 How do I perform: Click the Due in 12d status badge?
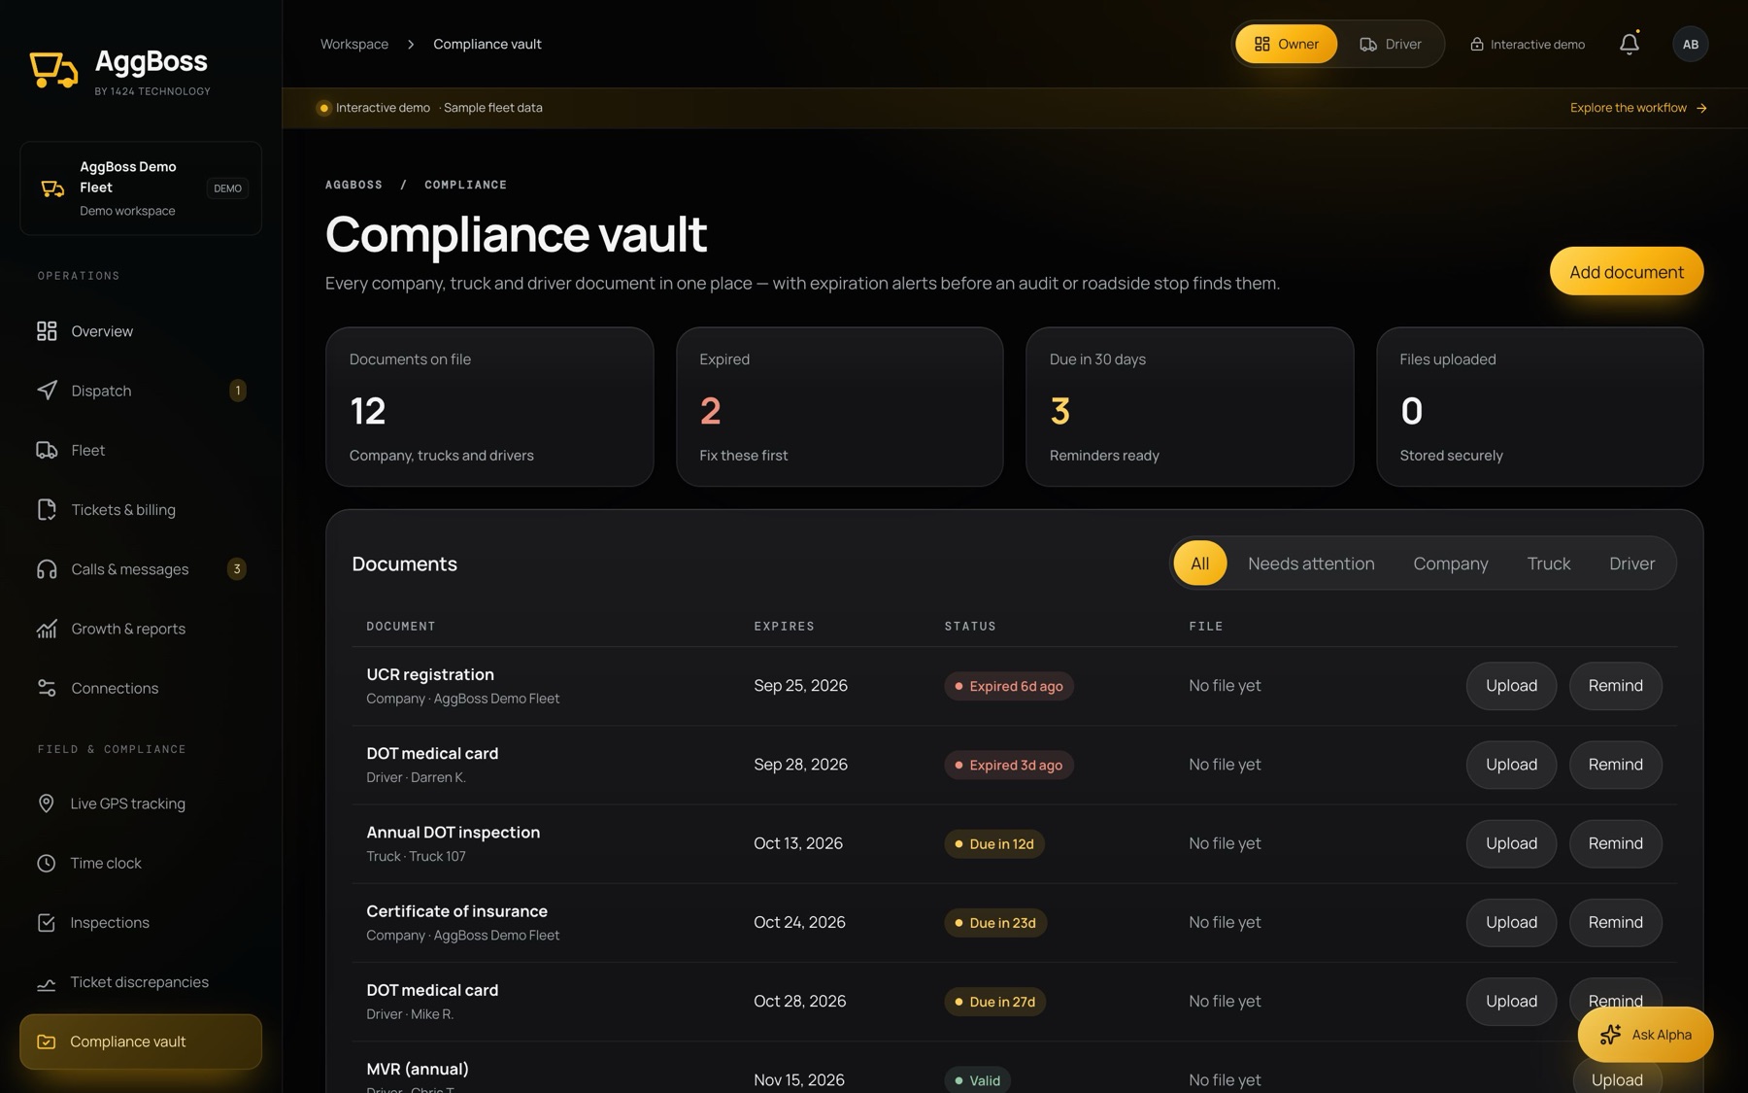(993, 843)
